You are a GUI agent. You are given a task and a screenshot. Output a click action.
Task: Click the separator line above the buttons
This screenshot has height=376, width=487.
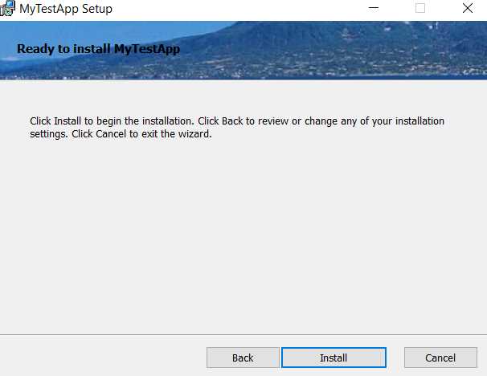pyautogui.click(x=243, y=335)
